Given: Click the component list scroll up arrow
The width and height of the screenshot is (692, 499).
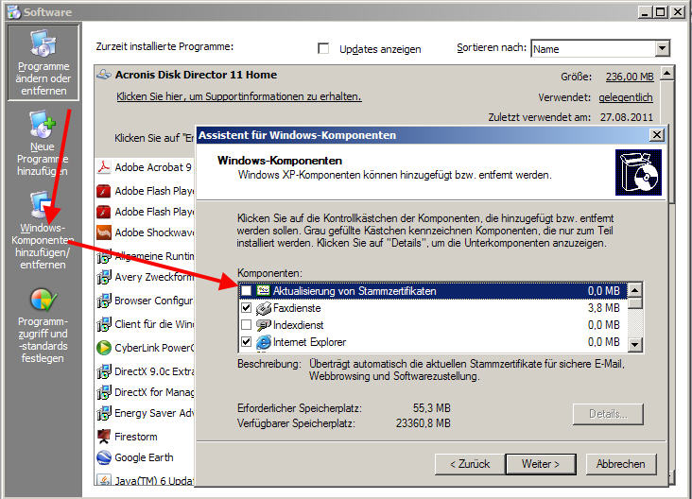Looking at the screenshot, I should point(634,290).
